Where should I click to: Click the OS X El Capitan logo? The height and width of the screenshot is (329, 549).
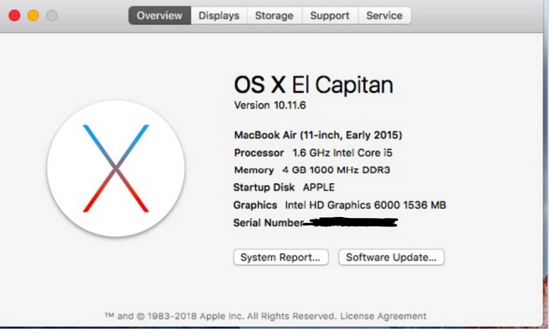coord(116,168)
